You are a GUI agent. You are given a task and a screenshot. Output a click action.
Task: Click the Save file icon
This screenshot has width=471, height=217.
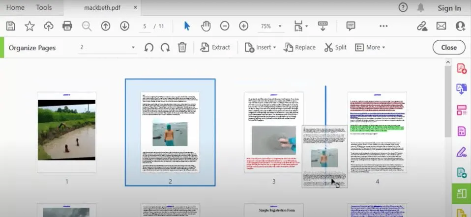coord(10,26)
